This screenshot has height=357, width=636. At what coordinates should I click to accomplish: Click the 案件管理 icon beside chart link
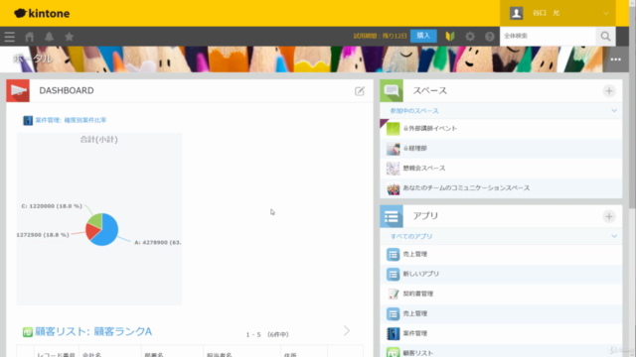pos(28,121)
